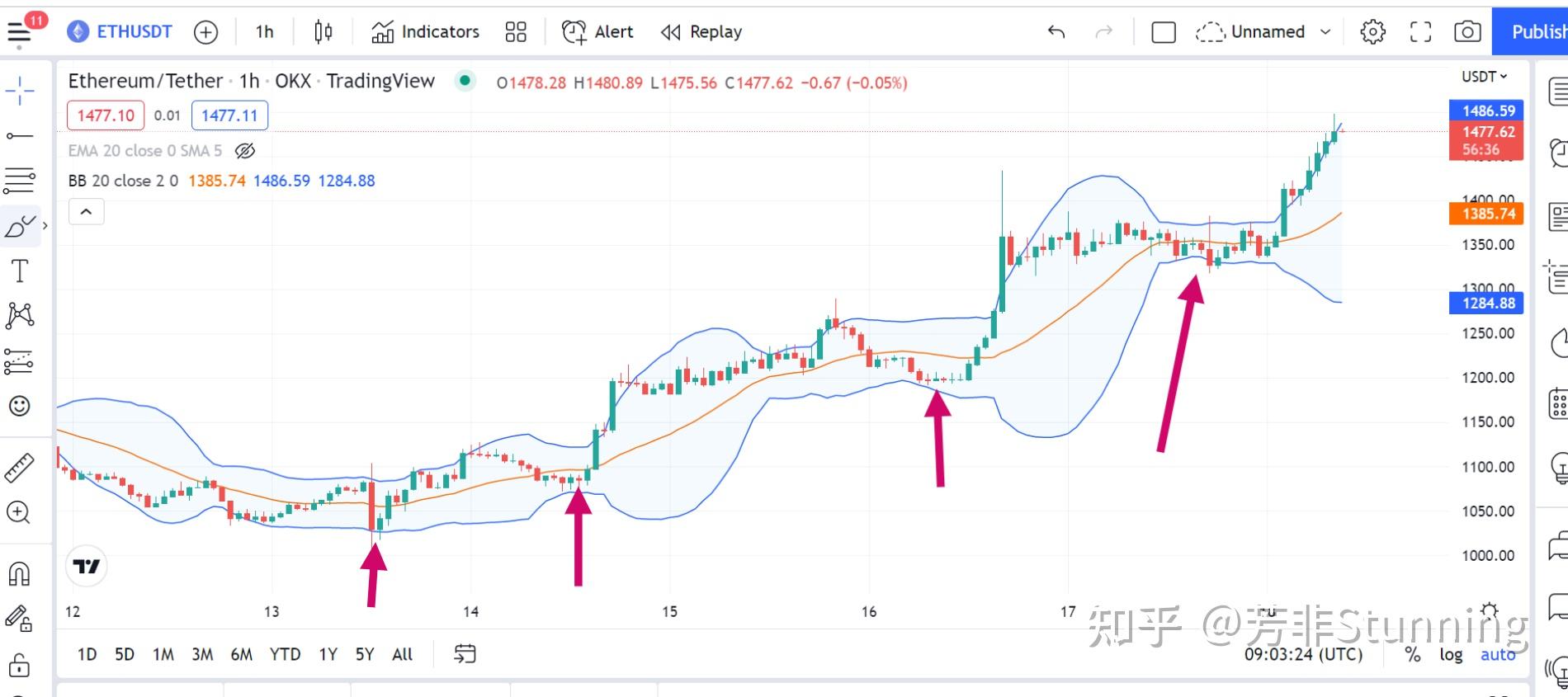This screenshot has height=697, width=1568.
Task: Expand the brush tool options arrow
Action: [45, 225]
